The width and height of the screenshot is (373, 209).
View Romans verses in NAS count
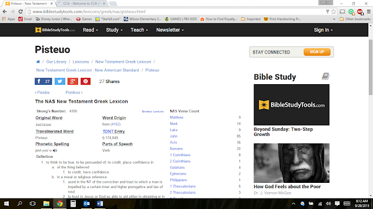tap(176, 149)
